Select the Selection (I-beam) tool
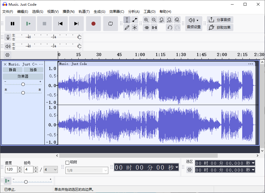 coord(127,20)
